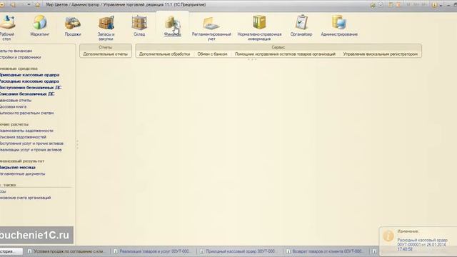Open Авансовые отчеты link
The width and height of the screenshot is (457, 257).
pos(16,100)
